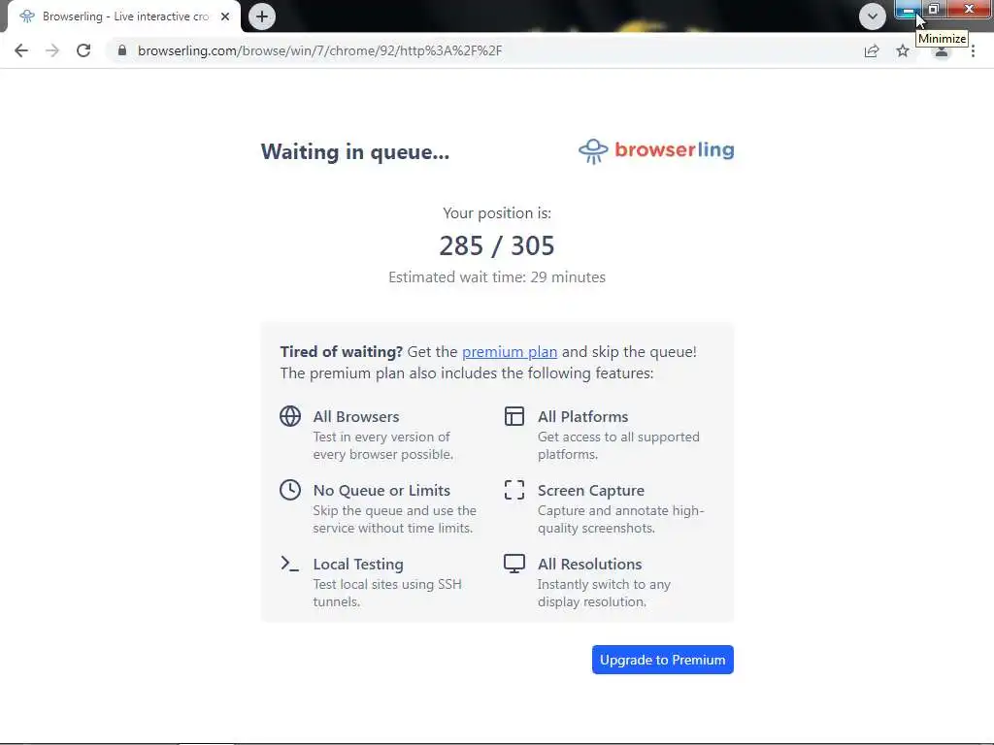
Task: View site info via the padlock icon
Action: (x=122, y=50)
